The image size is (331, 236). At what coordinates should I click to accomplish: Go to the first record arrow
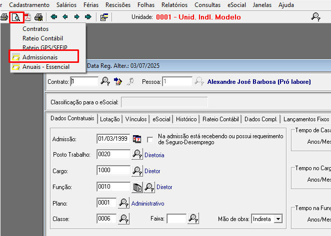pyautogui.click(x=54, y=17)
